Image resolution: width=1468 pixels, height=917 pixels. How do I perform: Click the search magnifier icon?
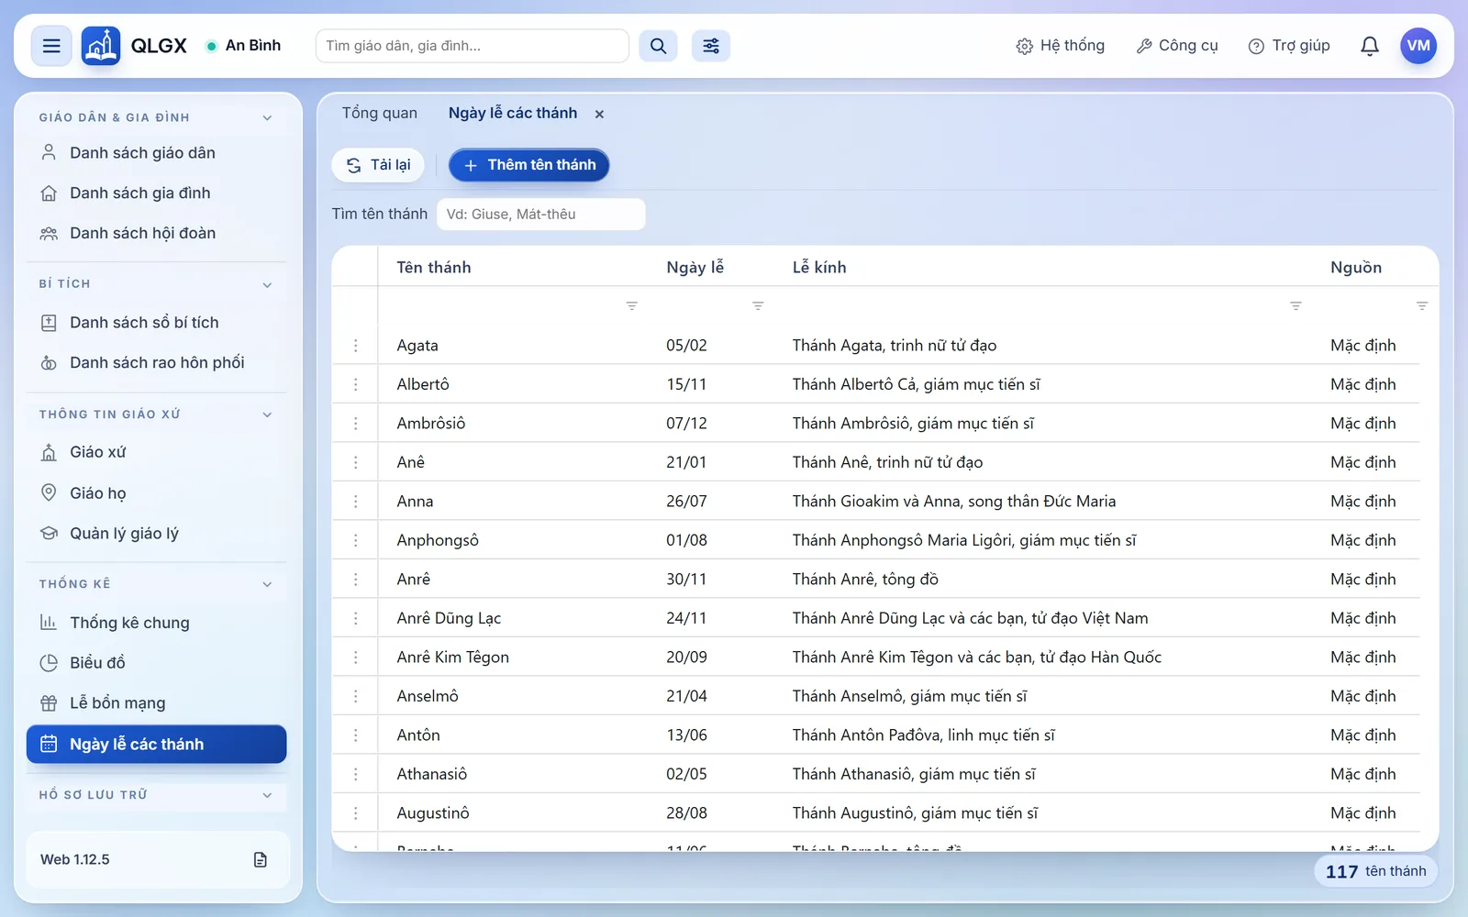(x=658, y=46)
